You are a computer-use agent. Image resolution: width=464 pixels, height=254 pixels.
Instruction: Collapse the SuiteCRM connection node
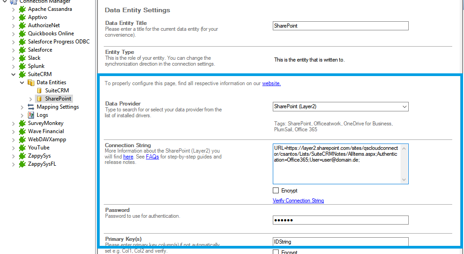point(13,74)
